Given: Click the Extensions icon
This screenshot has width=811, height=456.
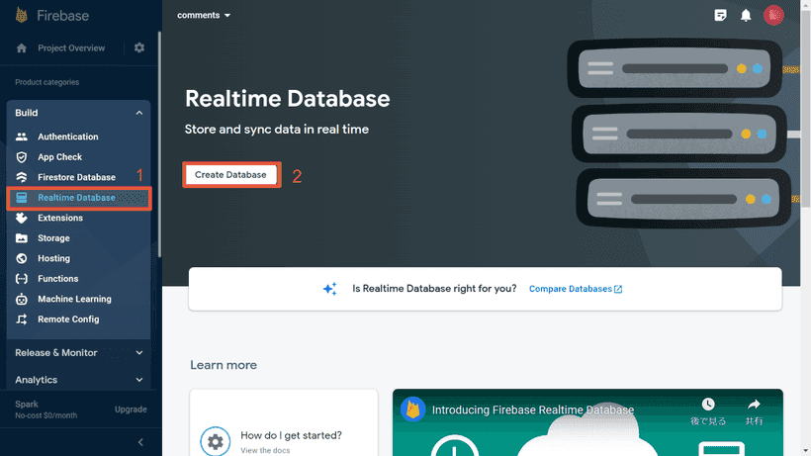Looking at the screenshot, I should [21, 218].
